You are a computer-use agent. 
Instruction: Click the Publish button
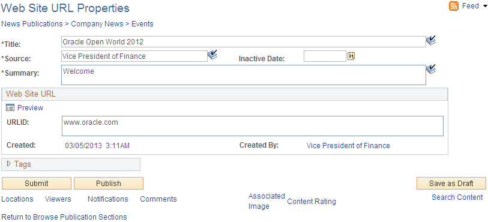pyautogui.click(x=109, y=184)
